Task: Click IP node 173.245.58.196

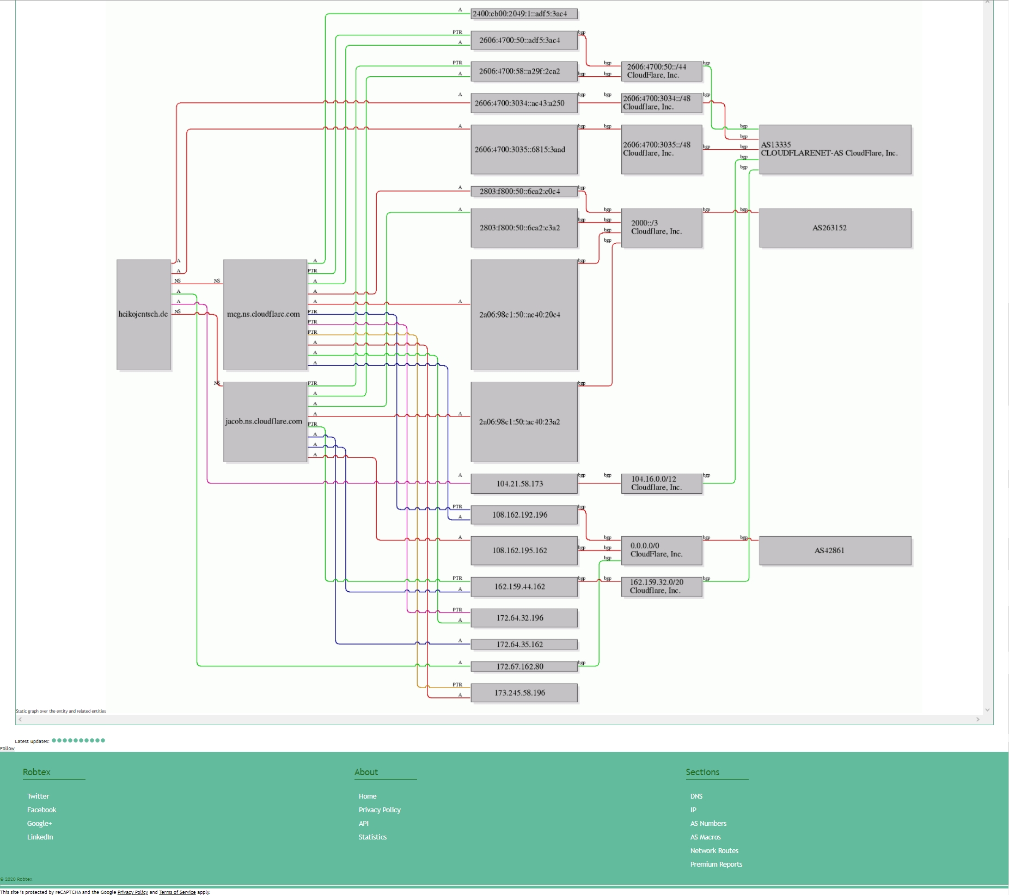Action: click(524, 692)
